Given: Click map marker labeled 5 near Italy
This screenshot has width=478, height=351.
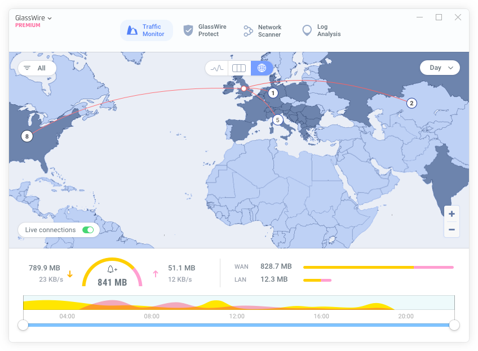Looking at the screenshot, I should (277, 120).
